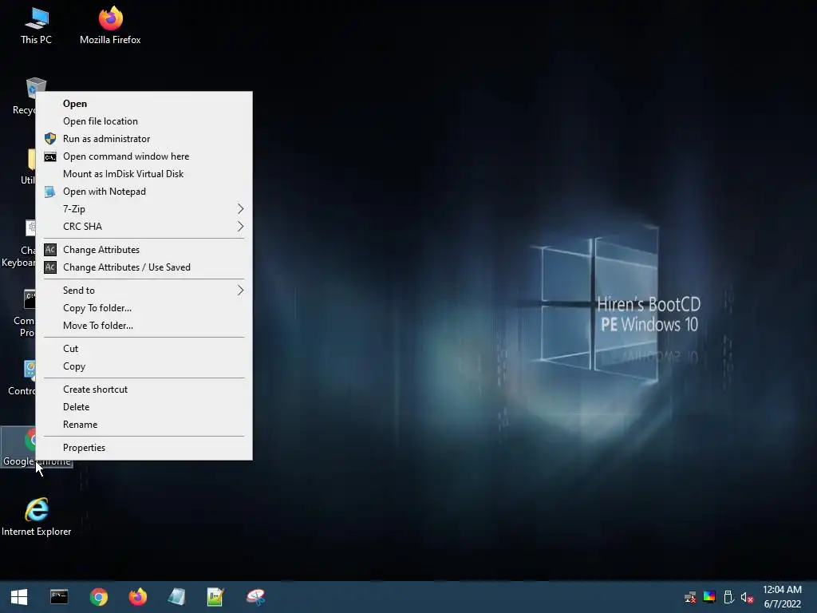Viewport: 817px width, 613px height.
Task: Click the colorful display tray icon
Action: point(709,597)
